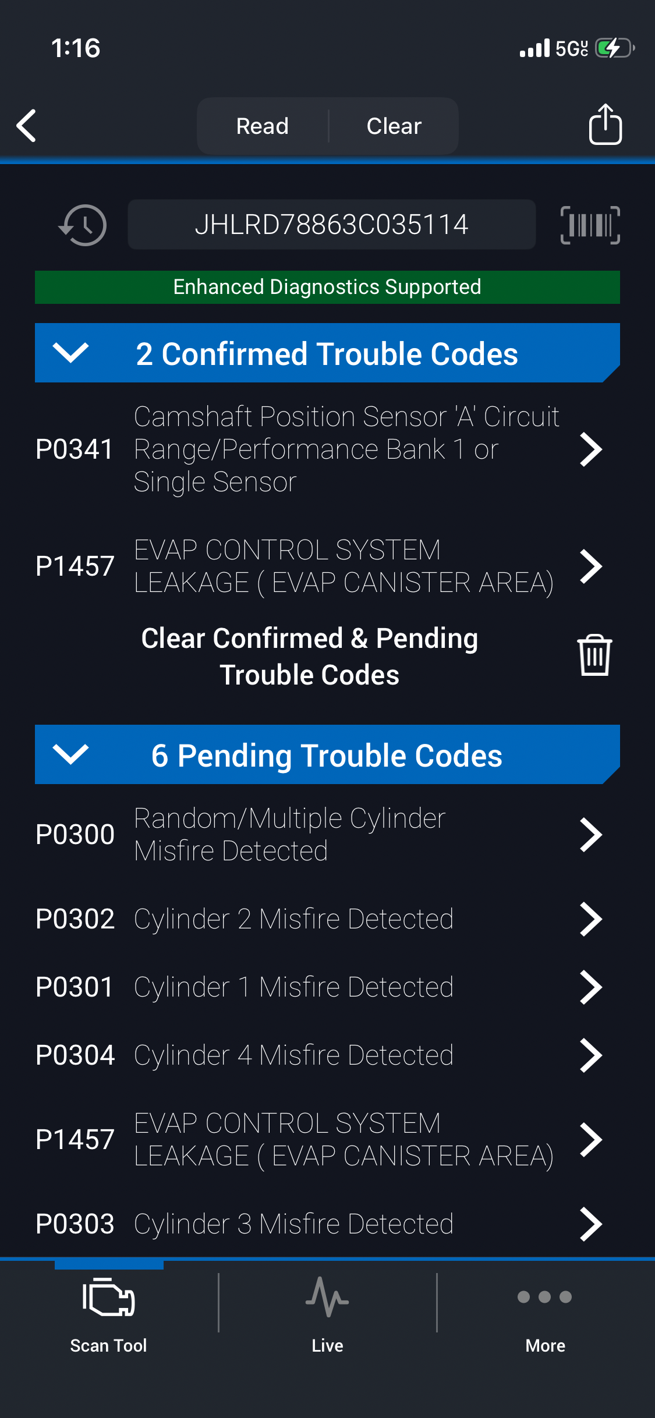The height and width of the screenshot is (1418, 655).
Task: Collapse the Pending Trouble Codes section
Action: 71,754
